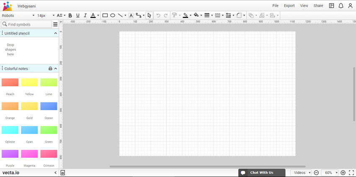Activate the pointer selection tool

(x=149, y=15)
